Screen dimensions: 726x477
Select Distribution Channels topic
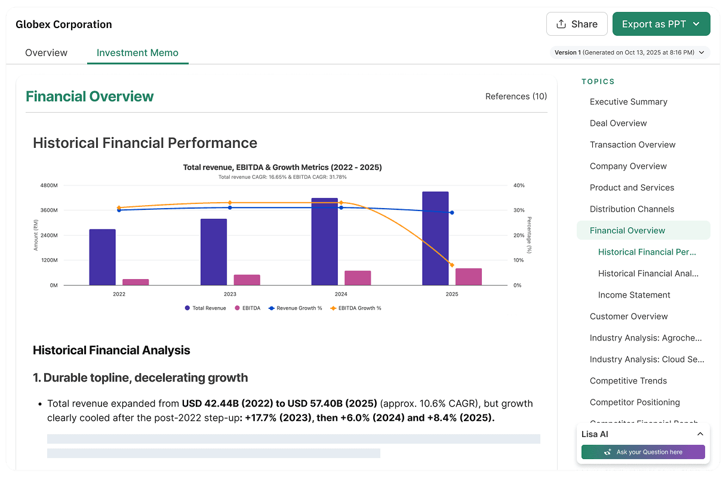tap(632, 209)
